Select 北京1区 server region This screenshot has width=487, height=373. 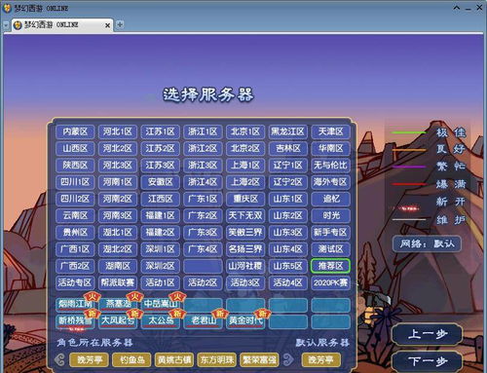point(245,131)
